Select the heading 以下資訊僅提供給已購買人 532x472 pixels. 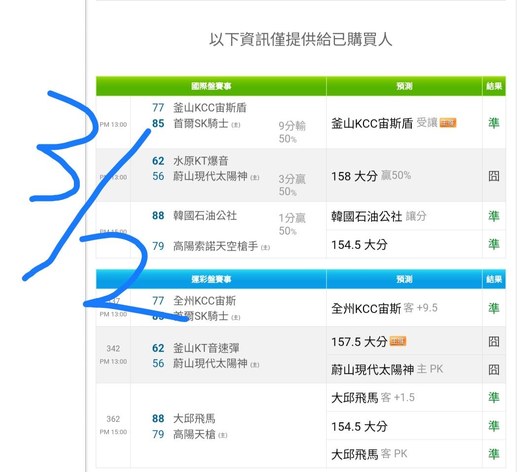coord(300,39)
